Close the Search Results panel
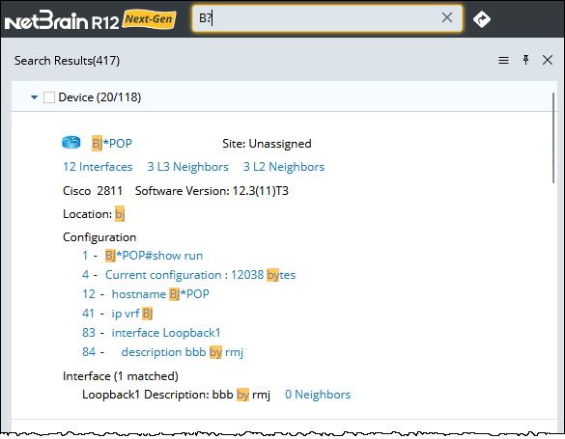This screenshot has width=565, height=439. 548,60
